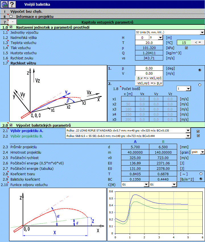Click the '?' button beside the input chapter header

[5, 22]
